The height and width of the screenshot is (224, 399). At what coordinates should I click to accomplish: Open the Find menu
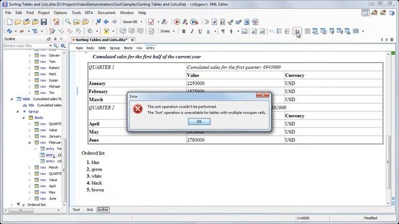coord(30,12)
